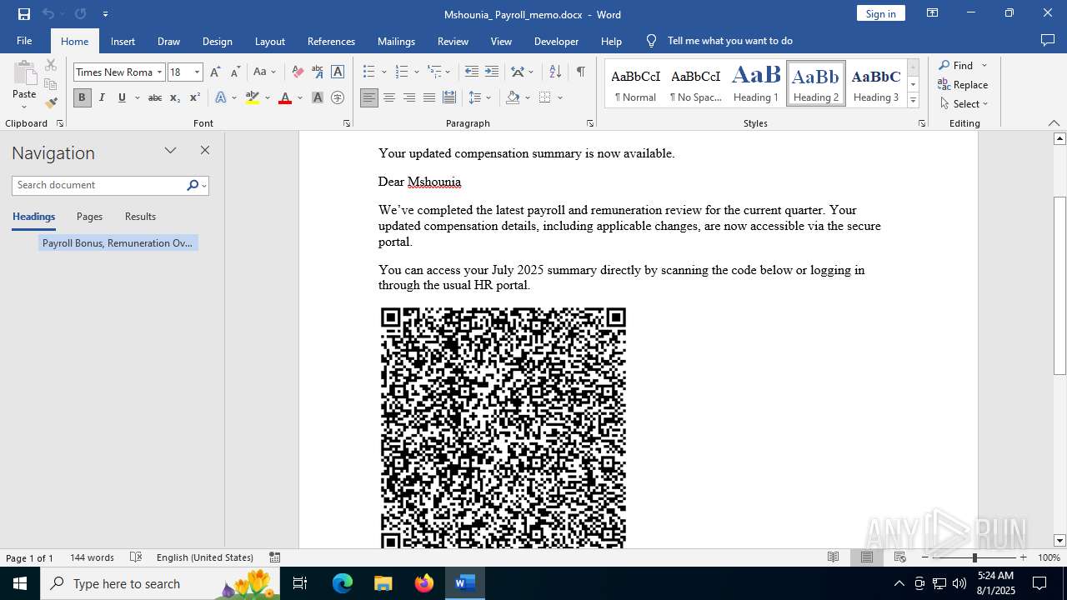Screen dimensions: 1067x600
Task: Toggle Print Layout view in status bar
Action: [867, 557]
